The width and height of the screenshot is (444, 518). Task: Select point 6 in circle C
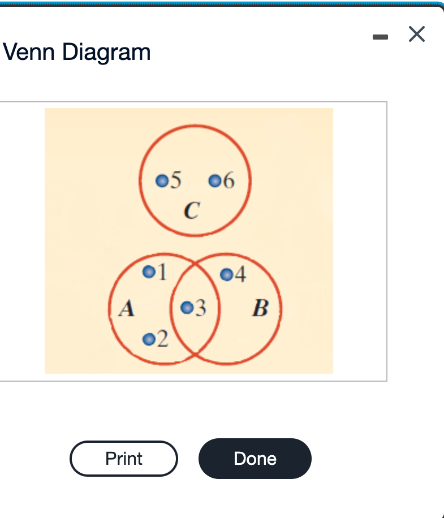click(214, 181)
